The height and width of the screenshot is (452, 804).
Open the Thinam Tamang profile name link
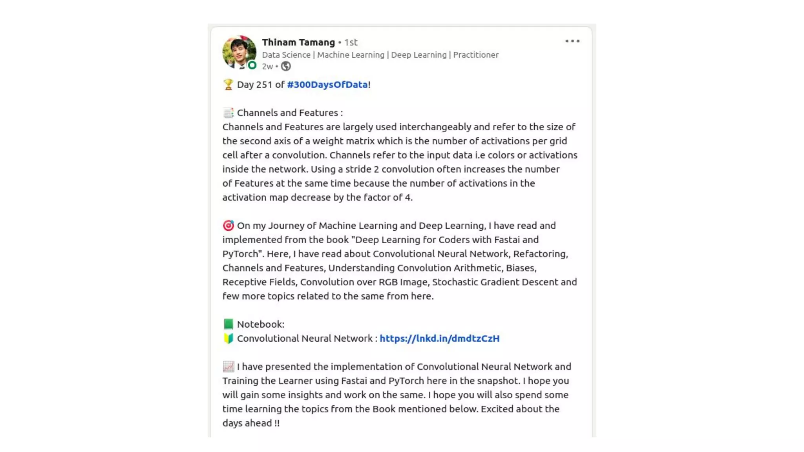click(298, 42)
